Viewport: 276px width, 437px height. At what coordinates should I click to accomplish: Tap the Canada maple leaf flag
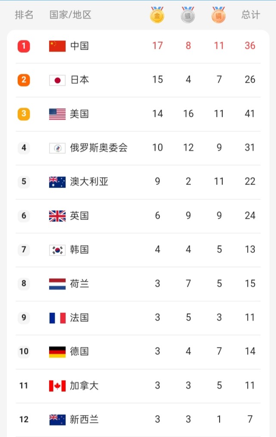pyautogui.click(x=57, y=386)
